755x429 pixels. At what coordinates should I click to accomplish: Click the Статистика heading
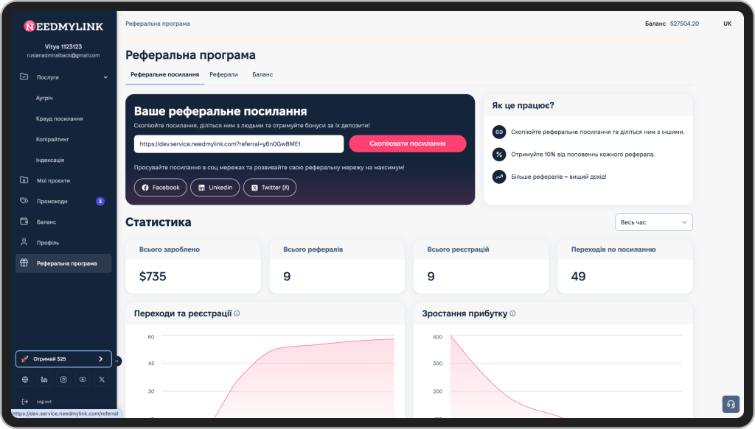pos(158,222)
